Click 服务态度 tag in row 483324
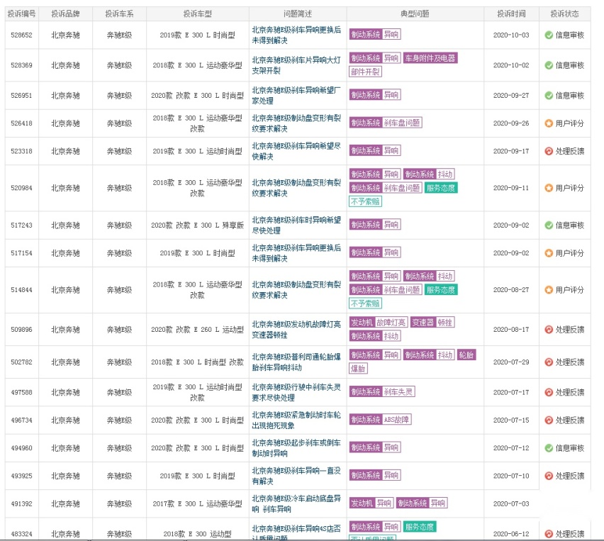 (x=420, y=527)
